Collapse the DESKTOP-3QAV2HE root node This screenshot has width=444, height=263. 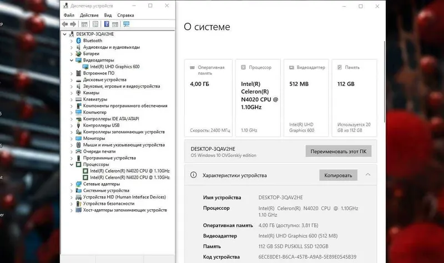(x=64, y=34)
